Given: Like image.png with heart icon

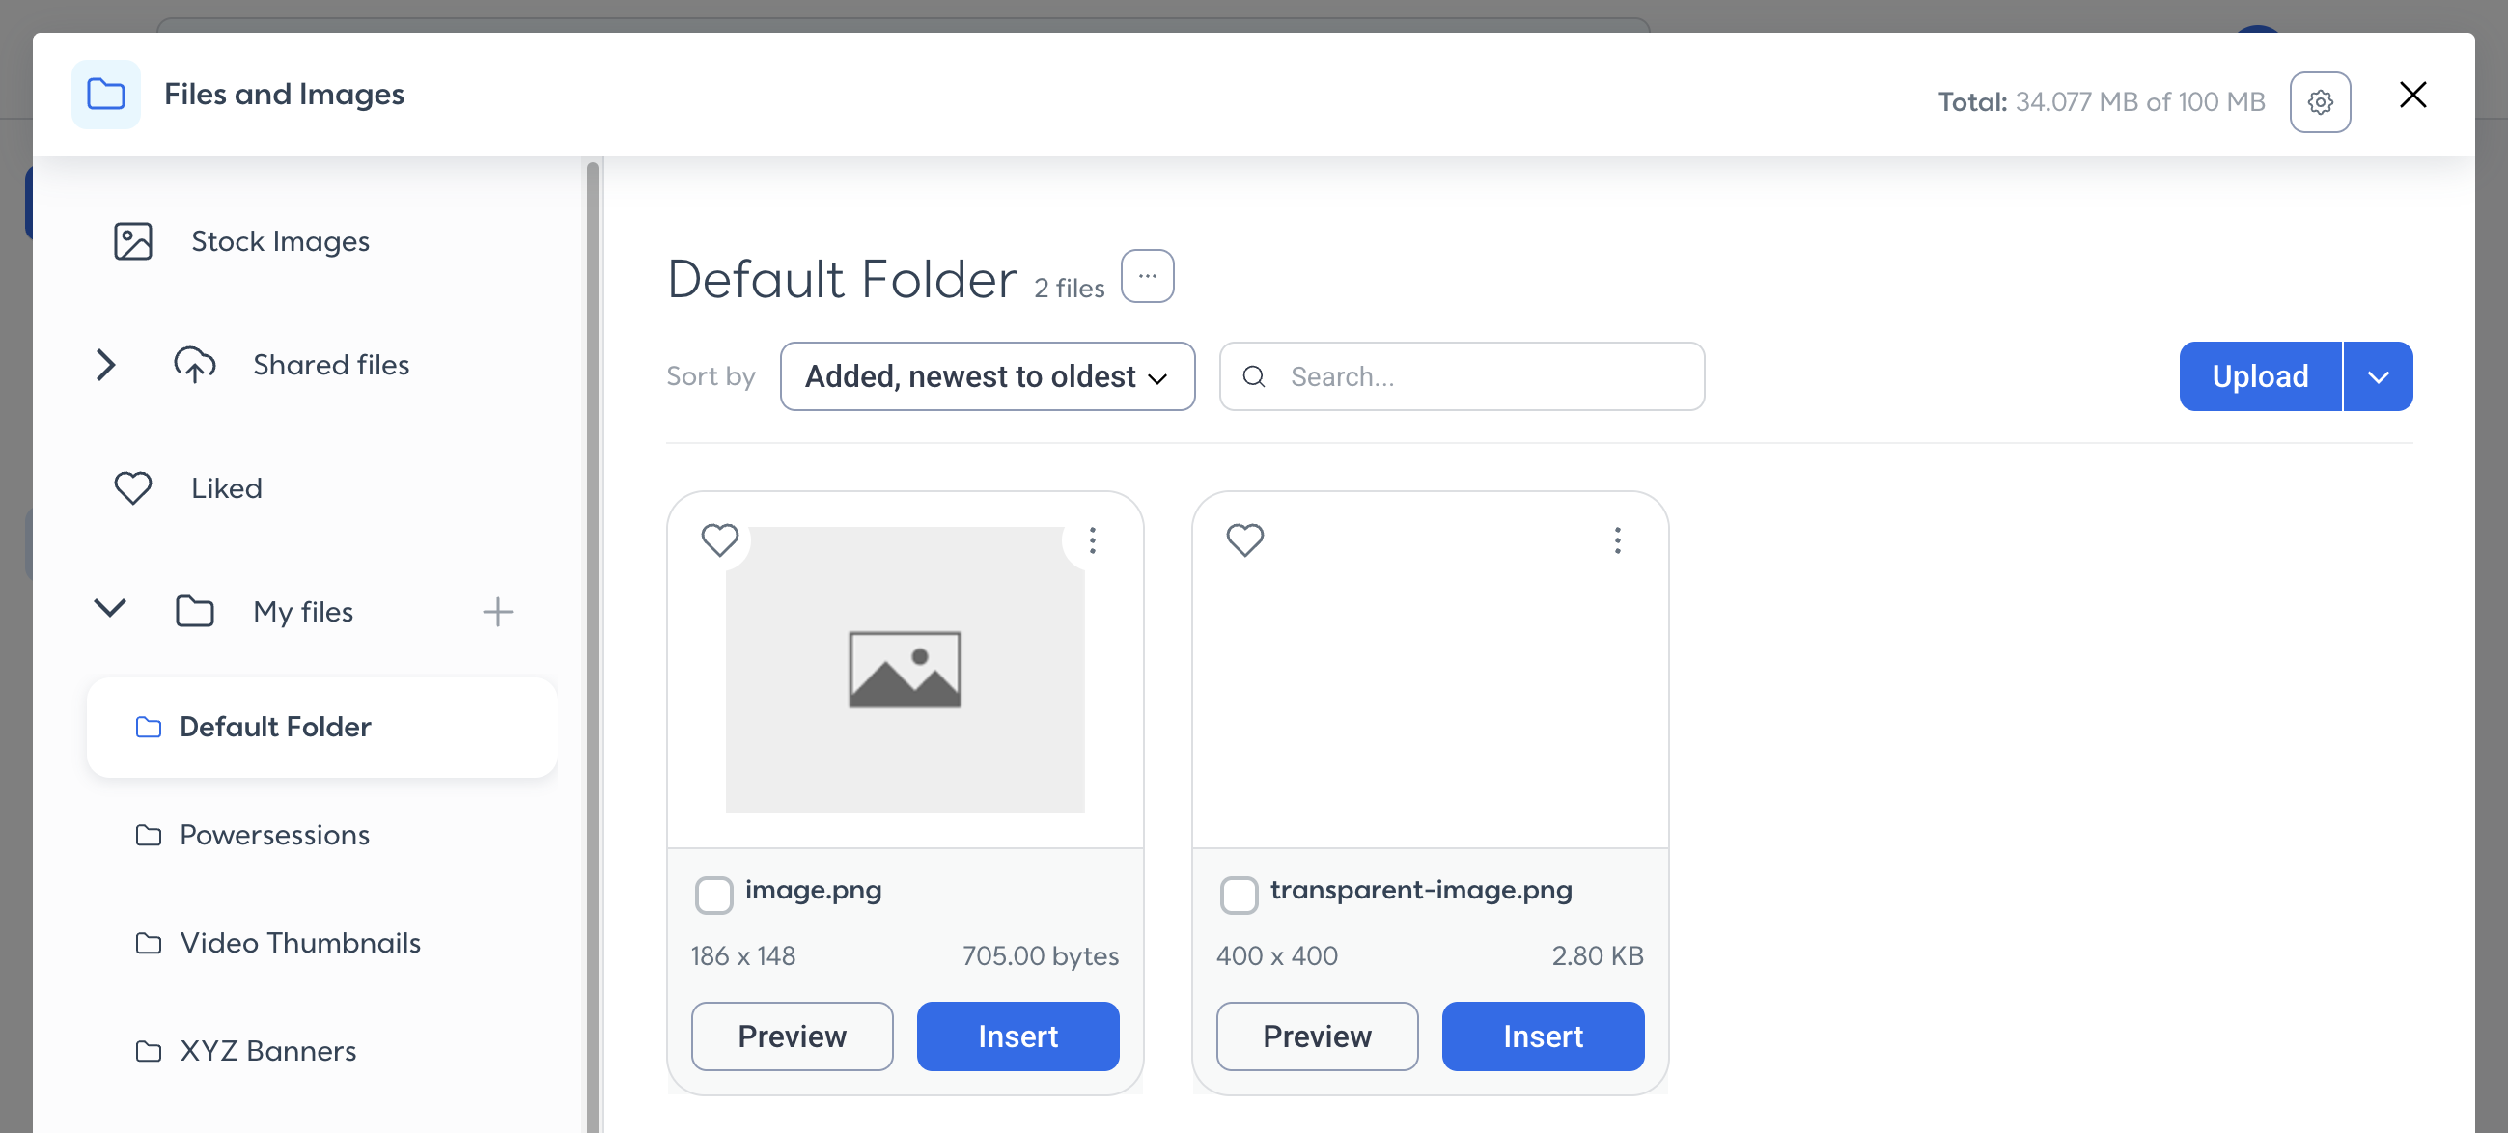Looking at the screenshot, I should click(x=720, y=539).
